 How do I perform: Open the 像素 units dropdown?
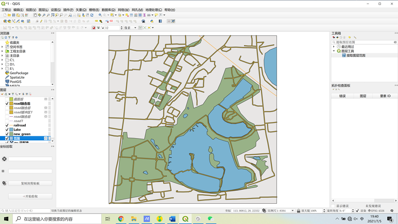(x=131, y=28)
